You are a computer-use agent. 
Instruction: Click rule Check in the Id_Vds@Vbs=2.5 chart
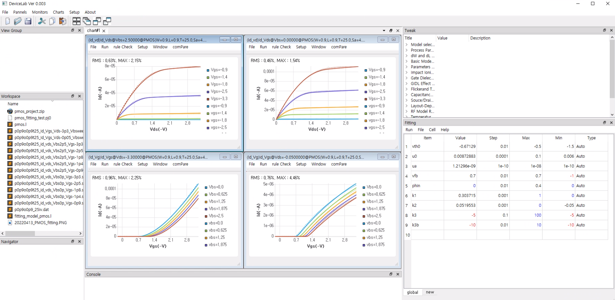123,47
